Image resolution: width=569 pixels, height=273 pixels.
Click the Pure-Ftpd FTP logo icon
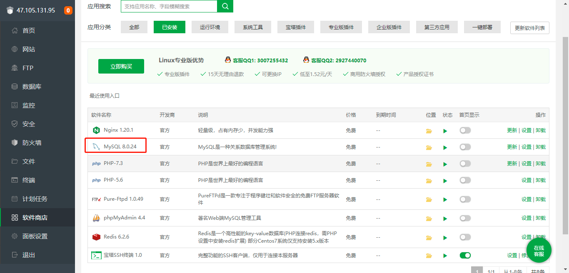[96, 199]
